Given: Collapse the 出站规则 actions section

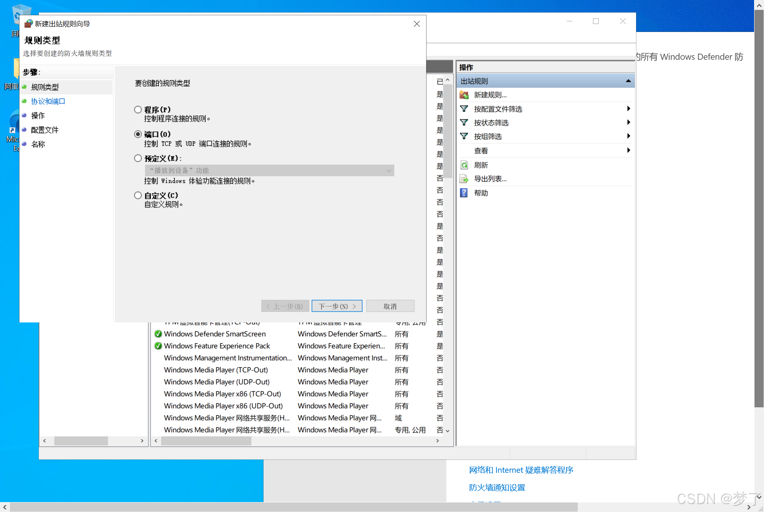Looking at the screenshot, I should pyautogui.click(x=628, y=81).
